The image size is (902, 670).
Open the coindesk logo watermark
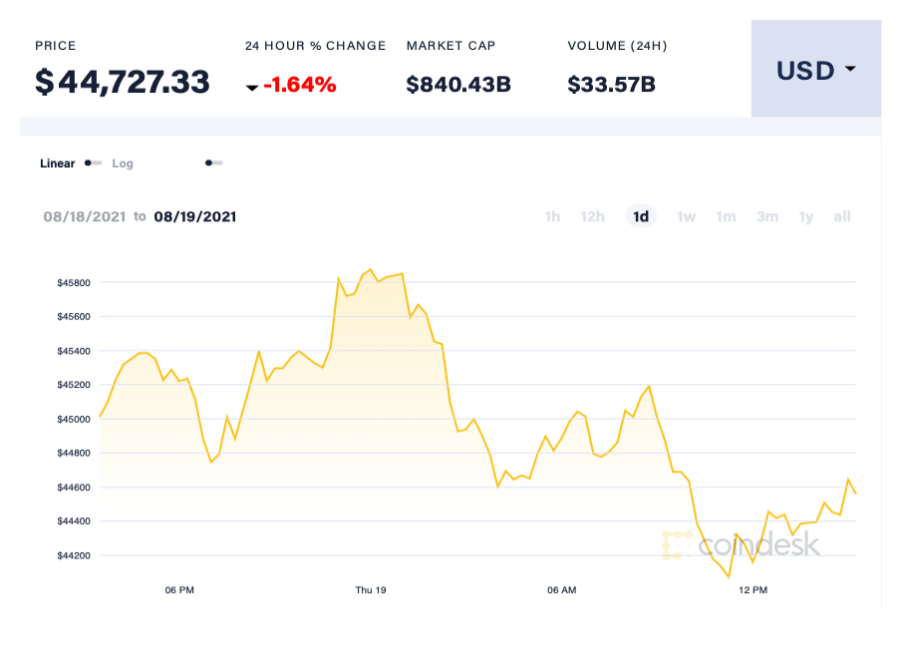click(742, 545)
